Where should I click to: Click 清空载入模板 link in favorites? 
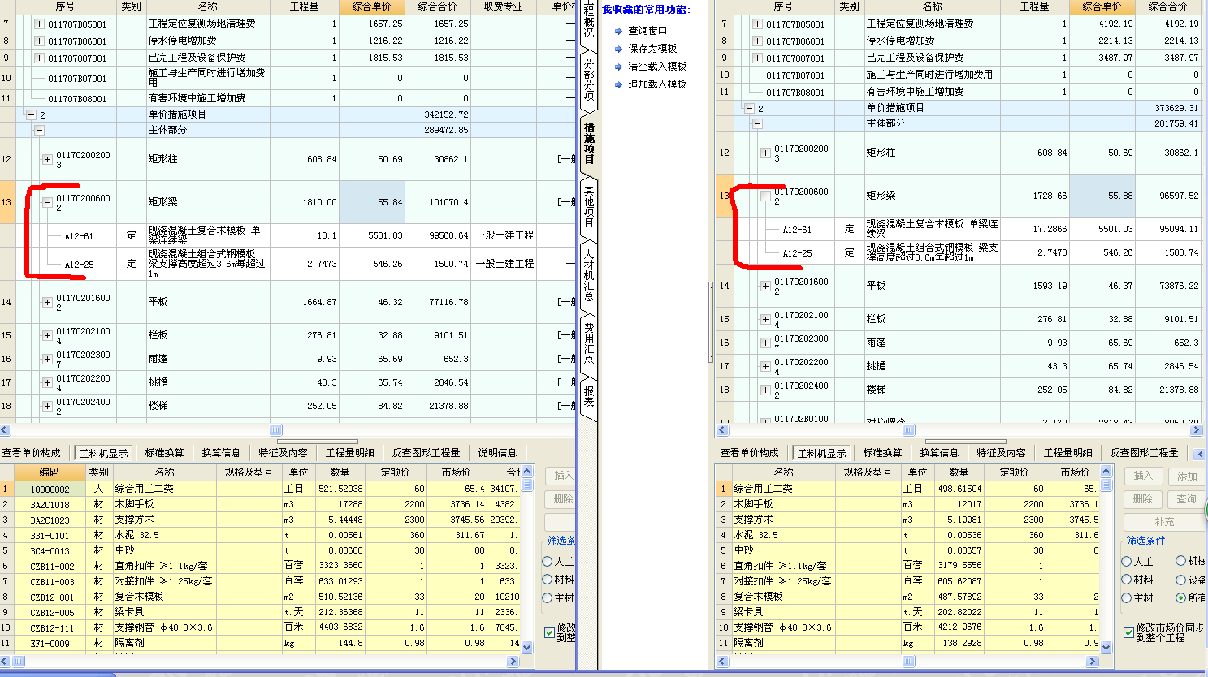click(x=657, y=67)
